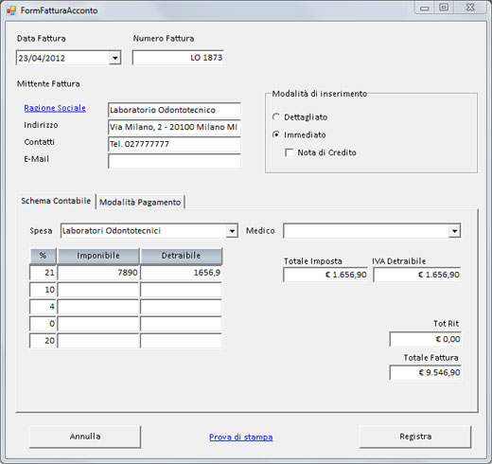Click the empty E-Mail field
This screenshot has width=492, height=464.
(x=174, y=161)
